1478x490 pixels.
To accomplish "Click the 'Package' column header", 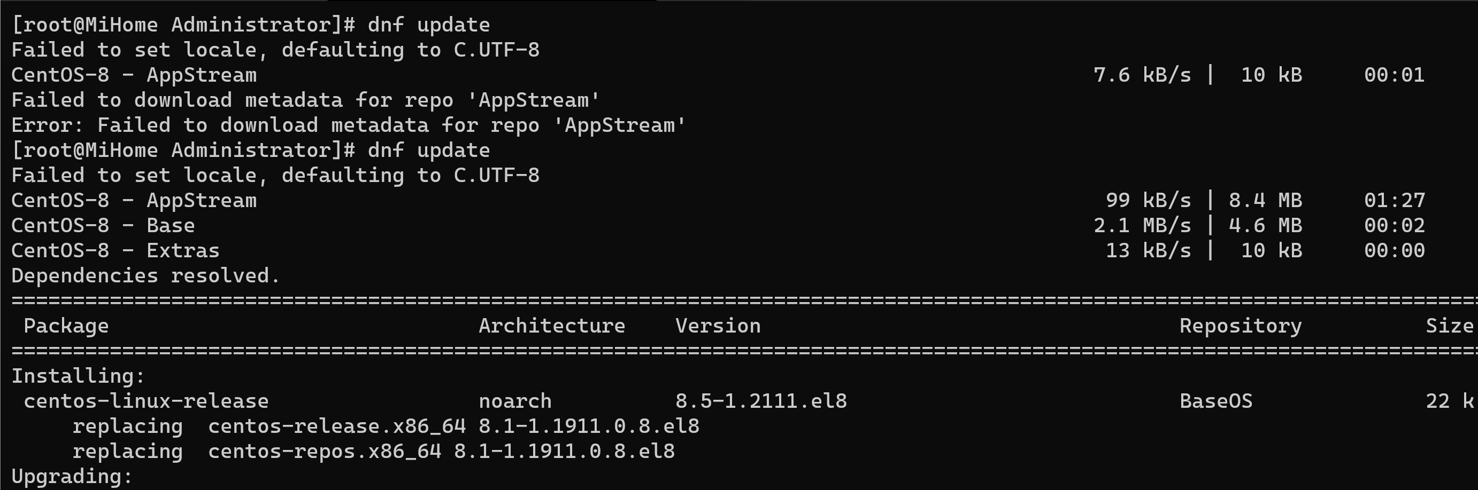I will (66, 326).
